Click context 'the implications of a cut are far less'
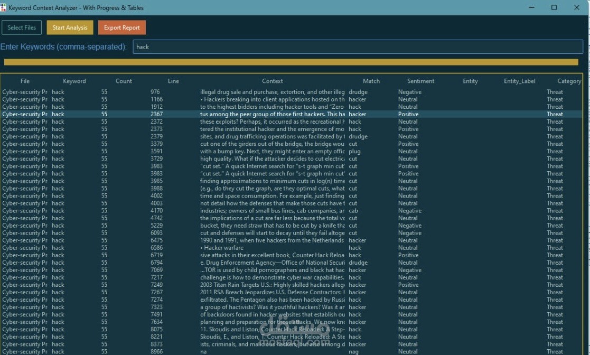The width and height of the screenshot is (590, 355). [273, 218]
